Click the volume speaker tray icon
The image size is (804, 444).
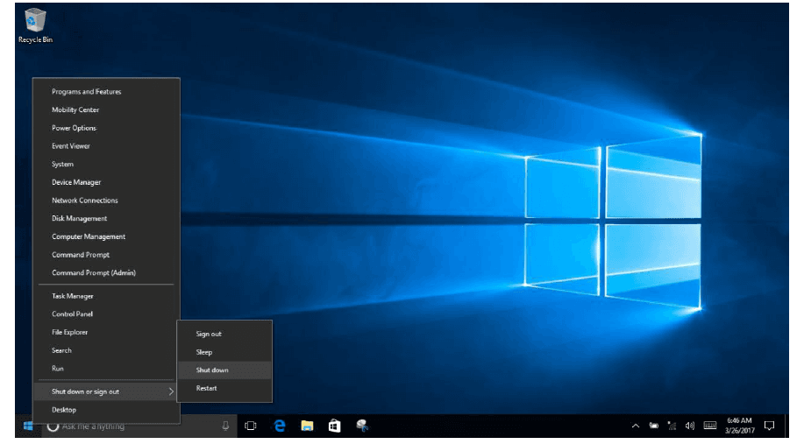click(x=690, y=426)
